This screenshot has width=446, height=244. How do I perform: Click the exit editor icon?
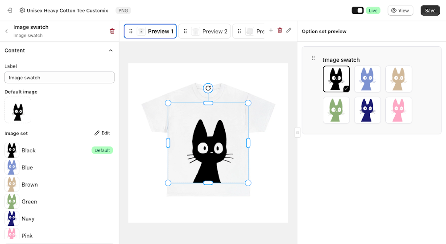tap(10, 11)
